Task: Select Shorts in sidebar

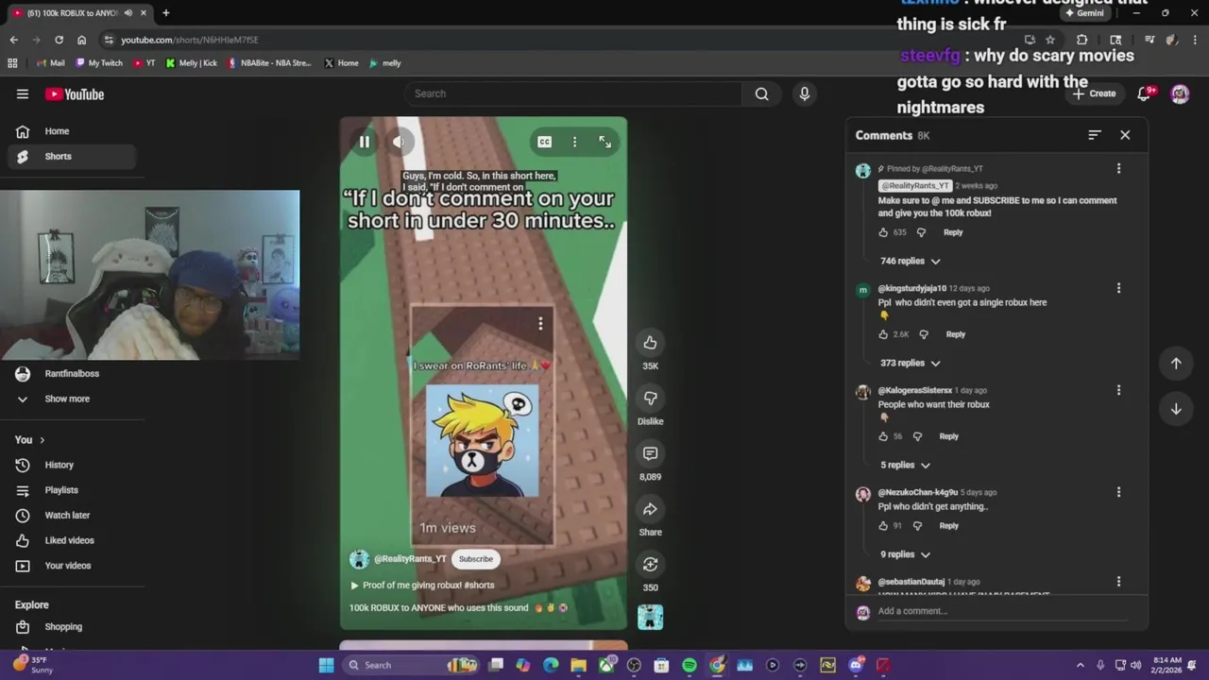Action: click(x=74, y=157)
